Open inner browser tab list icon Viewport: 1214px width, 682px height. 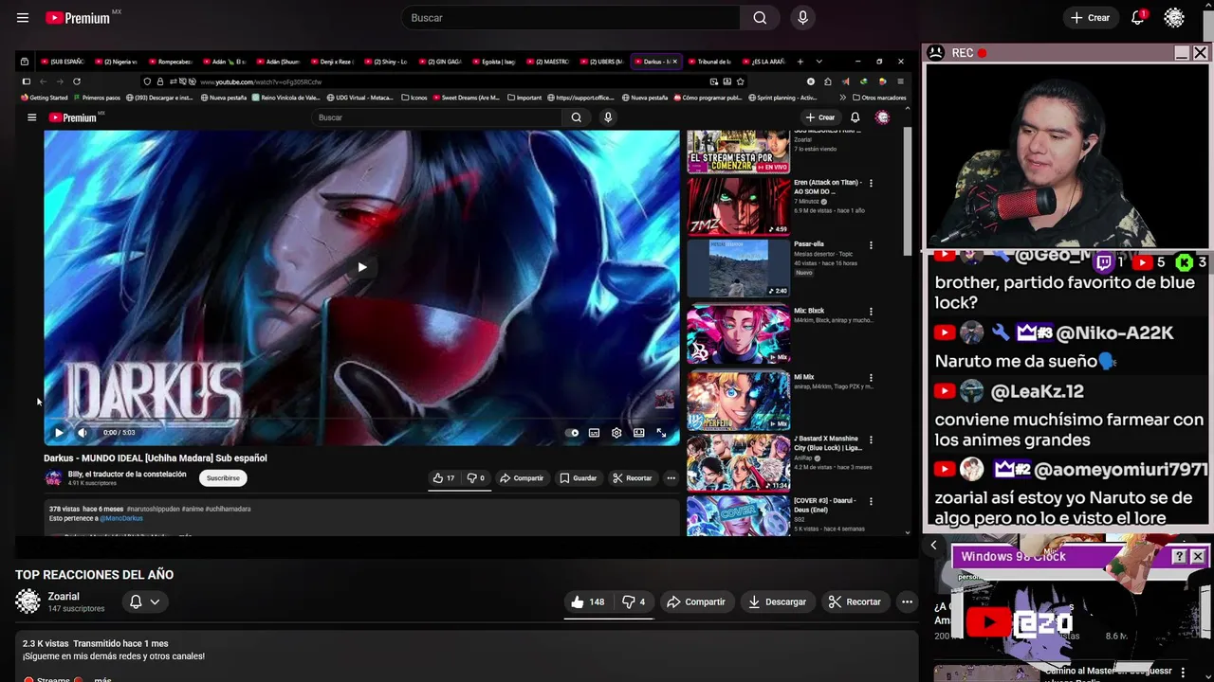pos(25,62)
